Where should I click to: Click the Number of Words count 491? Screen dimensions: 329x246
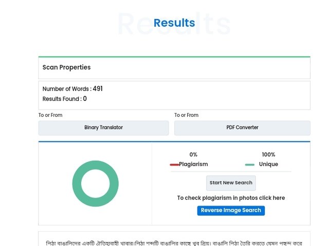(98, 89)
